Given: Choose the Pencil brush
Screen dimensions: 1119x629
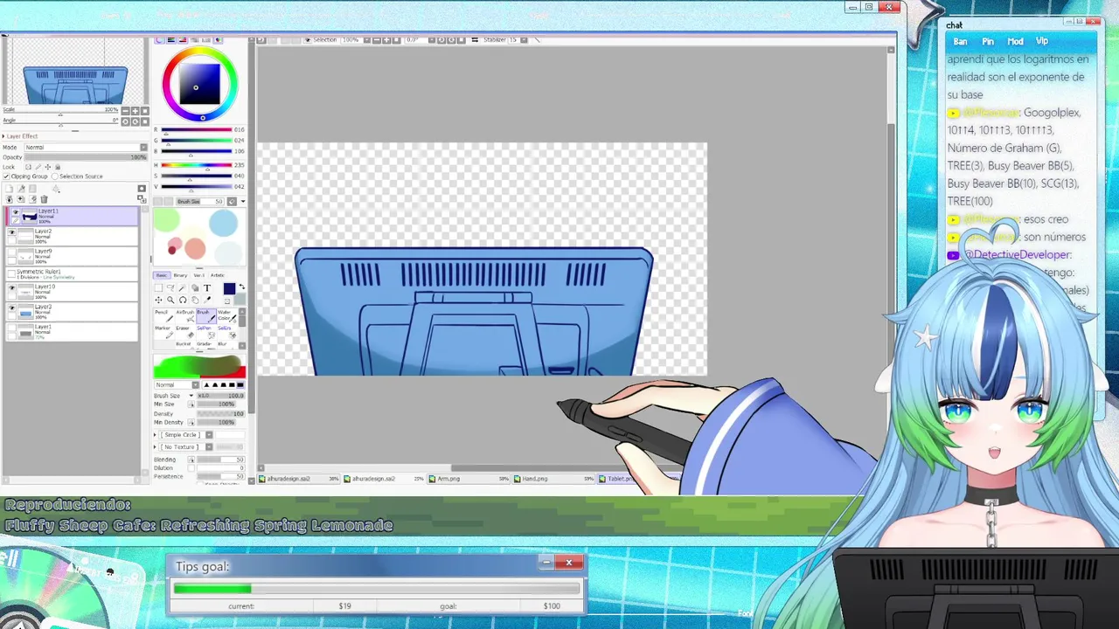Looking at the screenshot, I should pos(164,316).
